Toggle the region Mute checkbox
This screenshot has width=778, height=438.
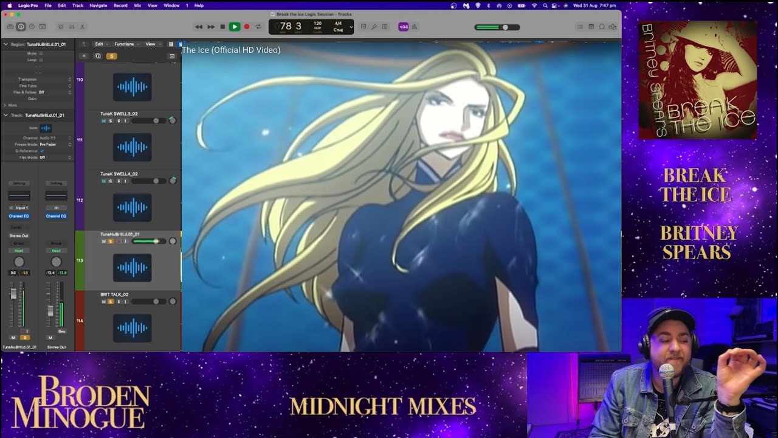(41, 54)
